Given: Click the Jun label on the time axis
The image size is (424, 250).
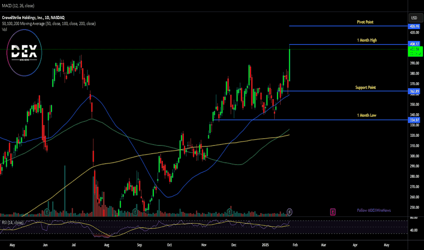Looking at the screenshot, I should [45, 245].
